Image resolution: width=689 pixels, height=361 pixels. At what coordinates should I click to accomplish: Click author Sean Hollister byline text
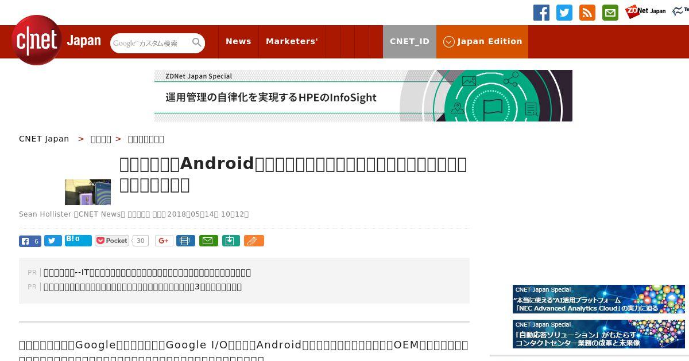pos(45,214)
